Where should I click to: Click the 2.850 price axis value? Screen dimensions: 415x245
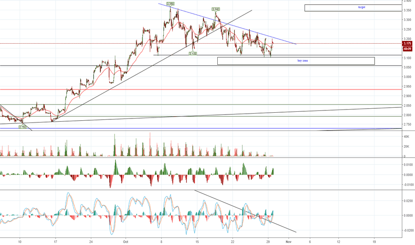point(407,106)
